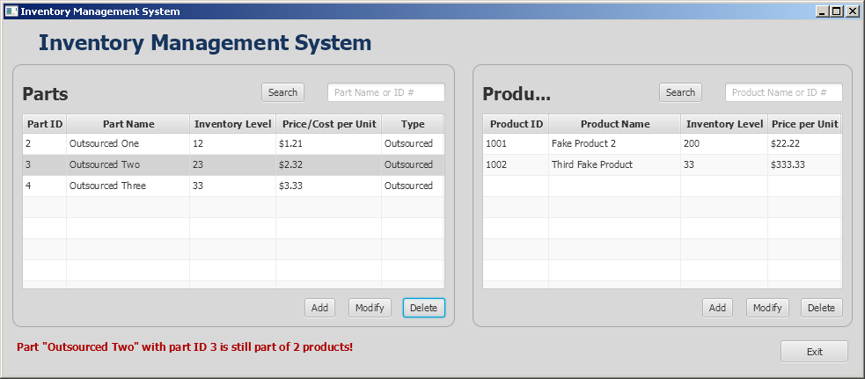The height and width of the screenshot is (379, 865).
Task: Click the Exit button
Action: (x=814, y=352)
